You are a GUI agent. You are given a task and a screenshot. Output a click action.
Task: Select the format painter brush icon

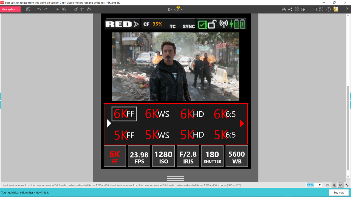point(76,9)
